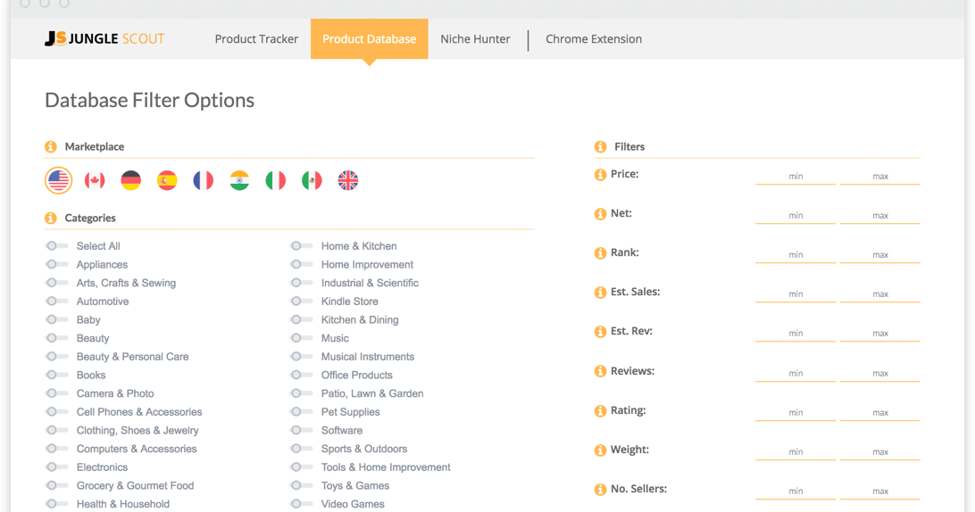The image size is (975, 512).
Task: Click the Jungle Scout logo
Action: (x=104, y=38)
